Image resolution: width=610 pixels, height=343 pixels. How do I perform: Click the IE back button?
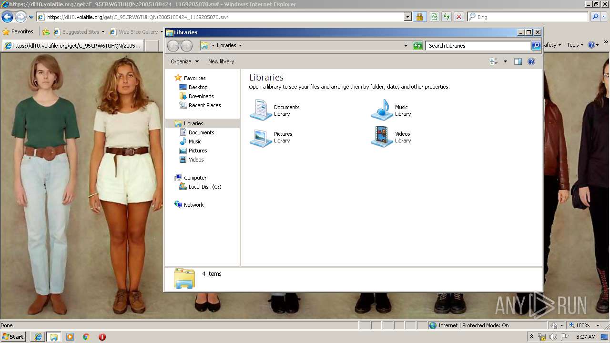point(7,17)
